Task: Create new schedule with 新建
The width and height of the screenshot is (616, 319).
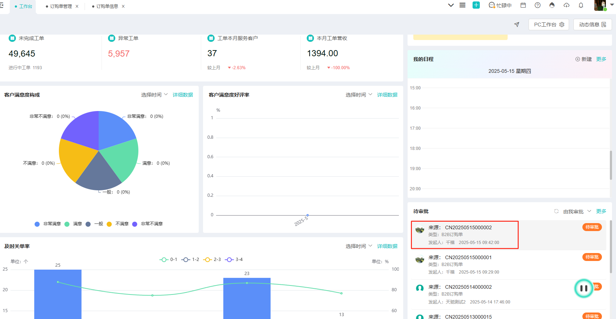Action: (x=583, y=59)
